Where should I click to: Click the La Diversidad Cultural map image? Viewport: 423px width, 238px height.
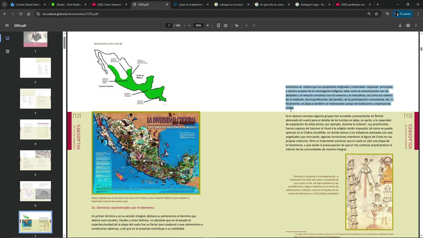146,153
